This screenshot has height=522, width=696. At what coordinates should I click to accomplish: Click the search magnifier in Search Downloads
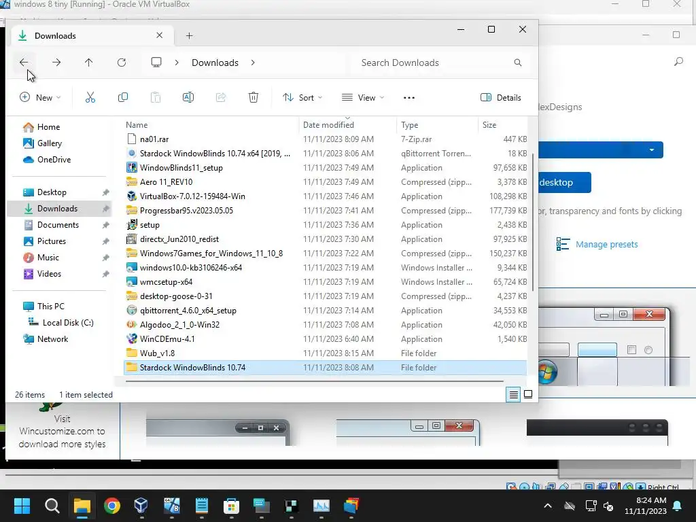(x=517, y=63)
